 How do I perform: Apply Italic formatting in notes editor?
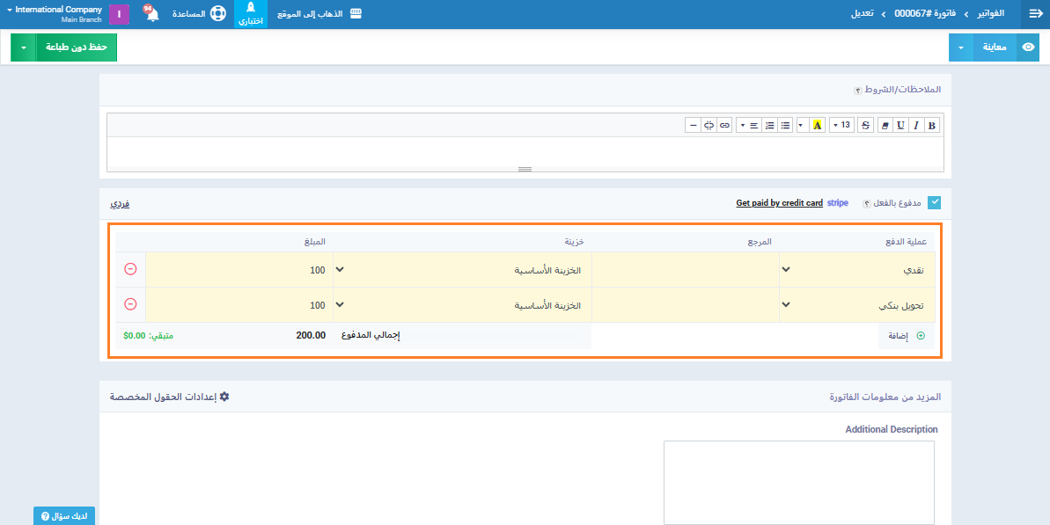tap(916, 126)
